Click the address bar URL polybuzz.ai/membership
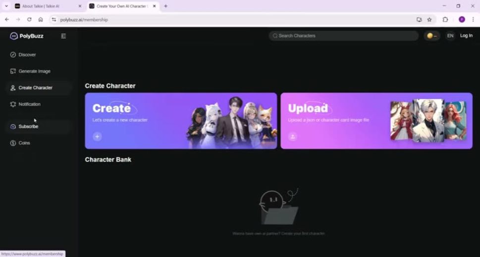Viewport: 480px width, 257px height. pos(84,20)
